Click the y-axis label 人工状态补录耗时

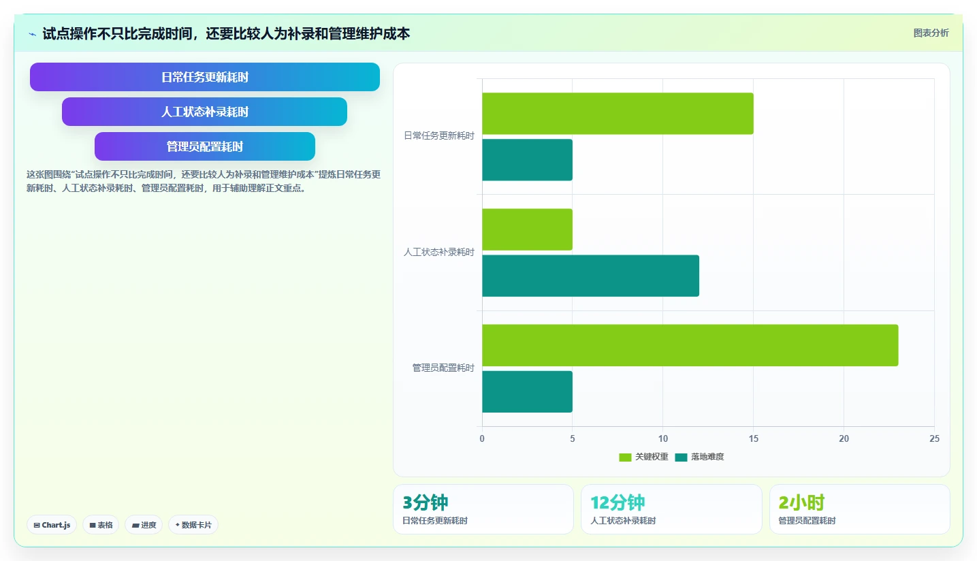pos(439,252)
